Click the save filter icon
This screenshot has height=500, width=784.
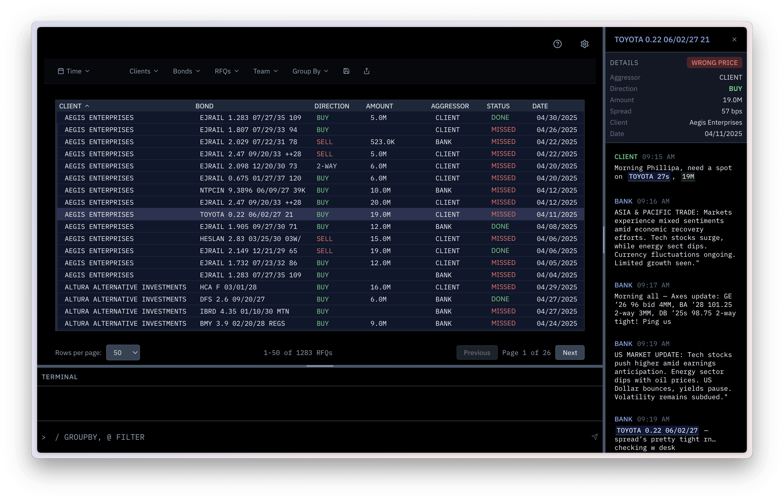click(x=346, y=71)
